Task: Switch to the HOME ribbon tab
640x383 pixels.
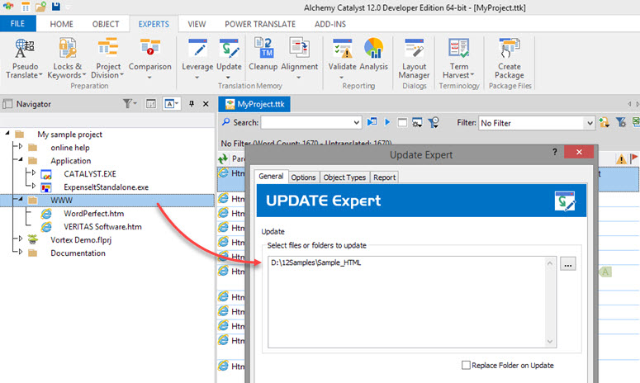Action: [x=62, y=24]
